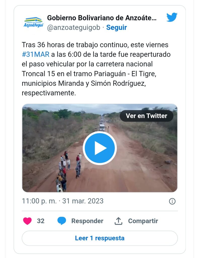Click the share upload arrow icon
Image resolution: width=199 pixels, height=258 pixels.
[x=118, y=221]
